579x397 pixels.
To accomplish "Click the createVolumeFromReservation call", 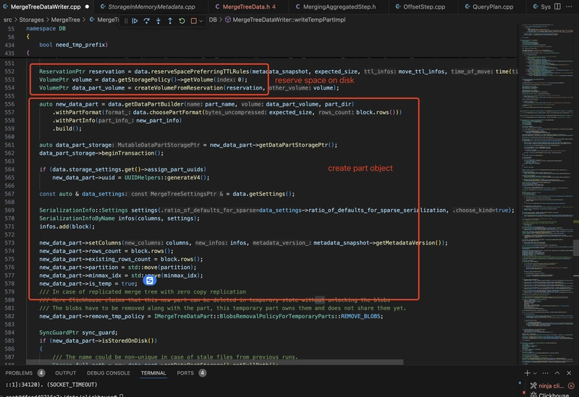I will pos(179,87).
